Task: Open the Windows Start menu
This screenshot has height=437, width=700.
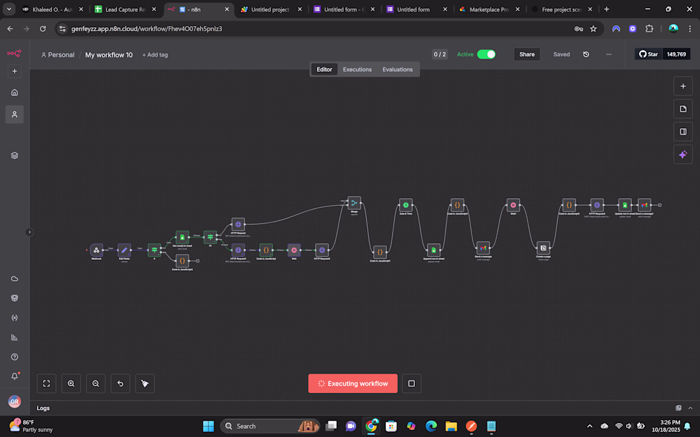Action: 209,426
